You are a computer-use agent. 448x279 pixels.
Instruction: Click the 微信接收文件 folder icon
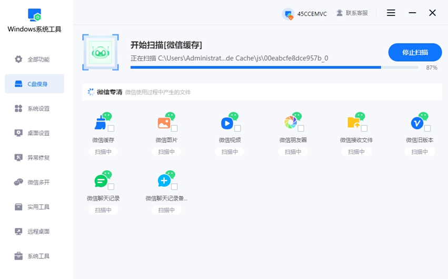pyautogui.click(x=356, y=121)
